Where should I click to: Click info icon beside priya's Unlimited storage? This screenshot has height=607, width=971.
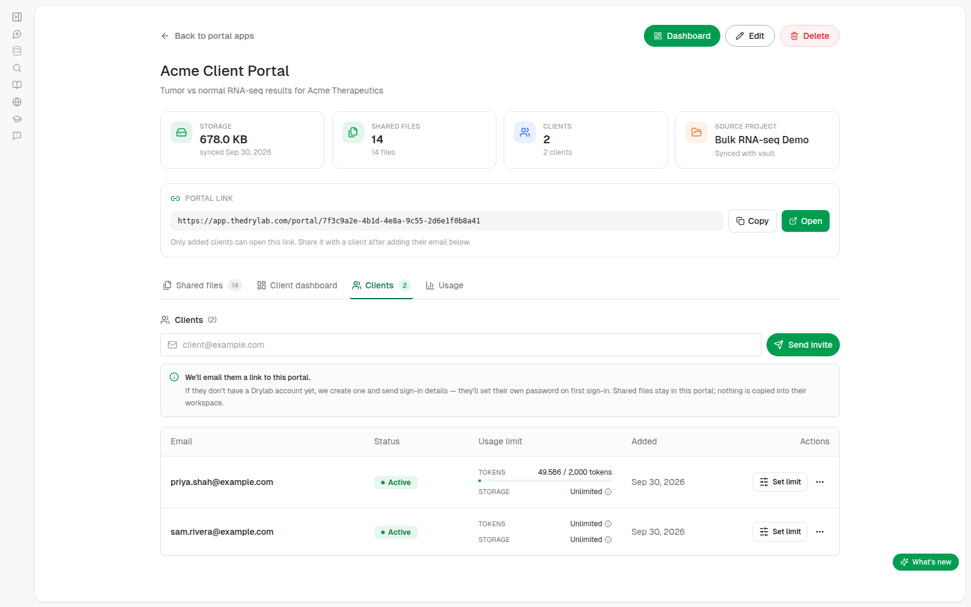[x=608, y=492]
